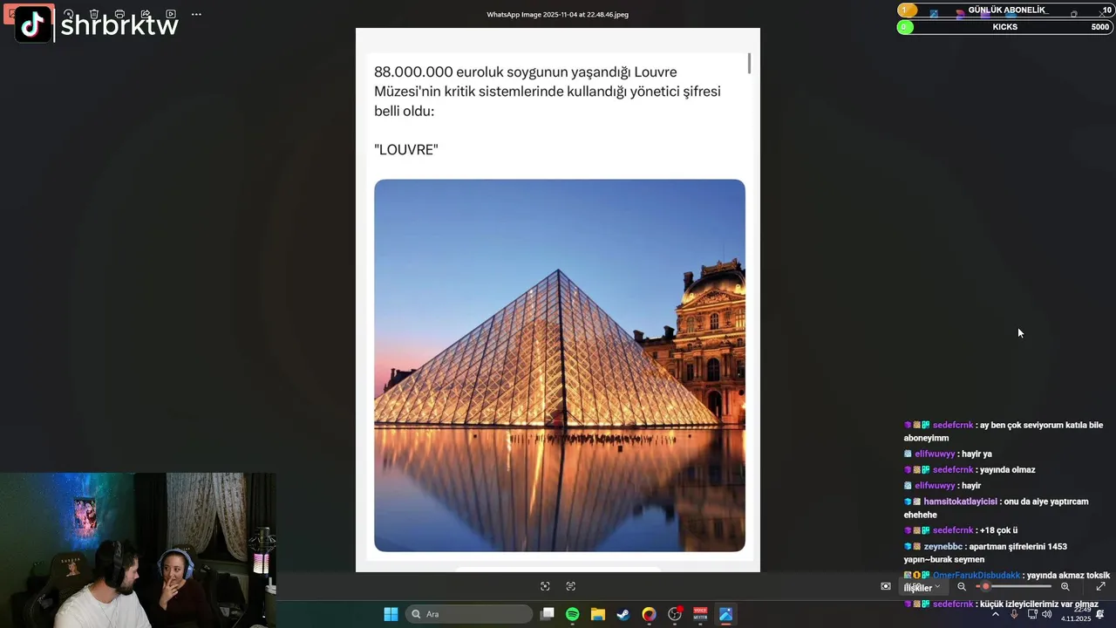Viewport: 1116px width, 628px height.
Task: Enter fullscreen with the expand arrows icon
Action: [1100, 586]
